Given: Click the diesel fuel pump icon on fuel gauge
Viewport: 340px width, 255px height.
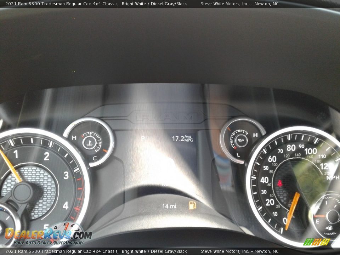Looking at the screenshot, I should pyautogui.click(x=329, y=228).
